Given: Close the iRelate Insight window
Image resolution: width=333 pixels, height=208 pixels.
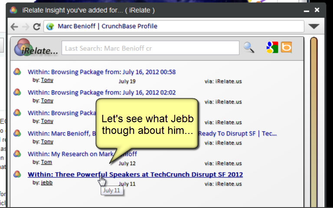Looking at the screenshot, I should (x=317, y=10).
